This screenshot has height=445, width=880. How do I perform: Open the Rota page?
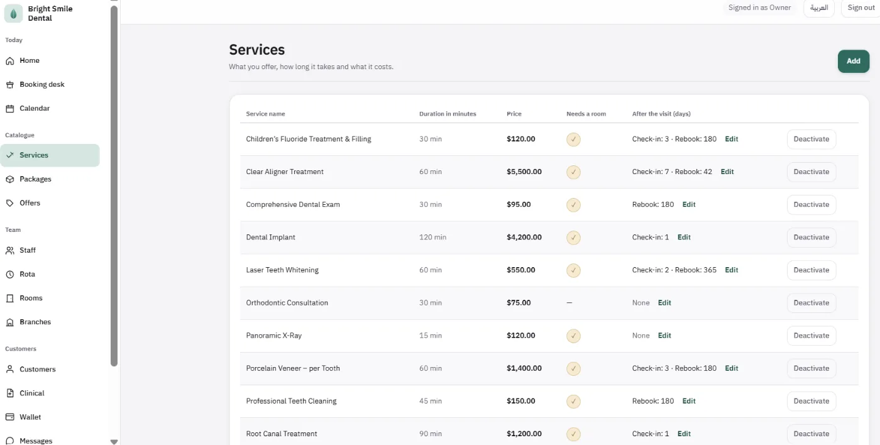pyautogui.click(x=50, y=274)
